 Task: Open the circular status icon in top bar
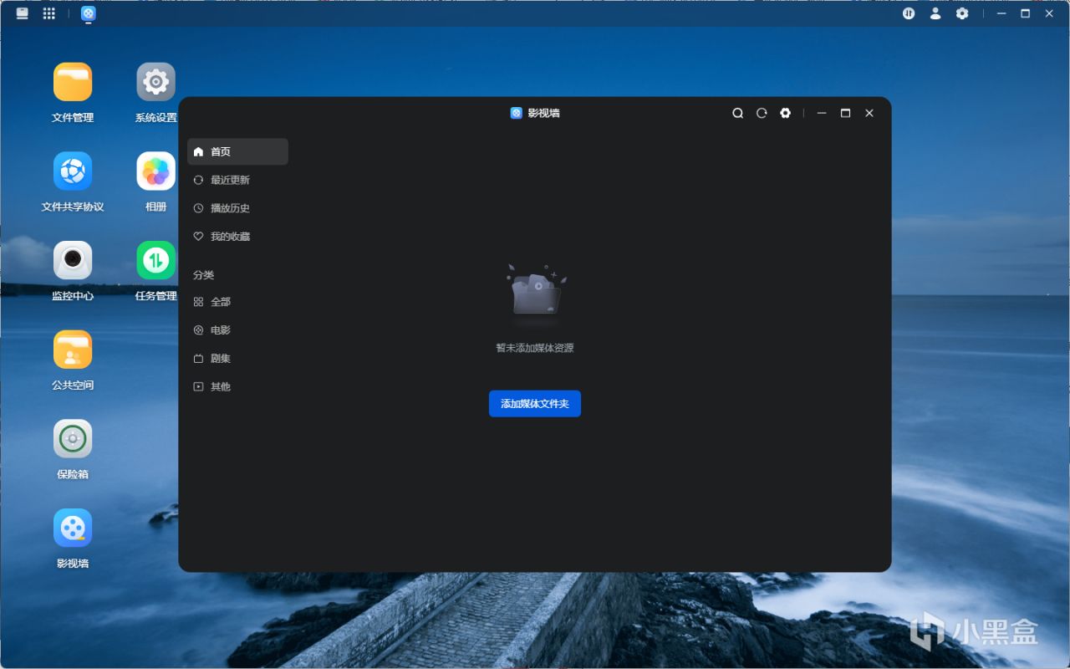coord(909,13)
